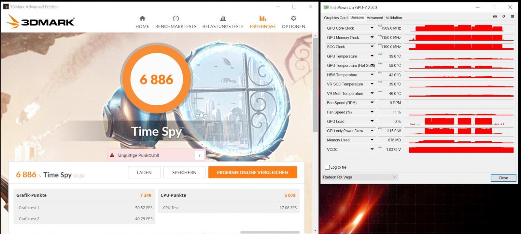Viewport: 521px width, 234px height.
Task: Click the LADEN button
Action: [144, 173]
